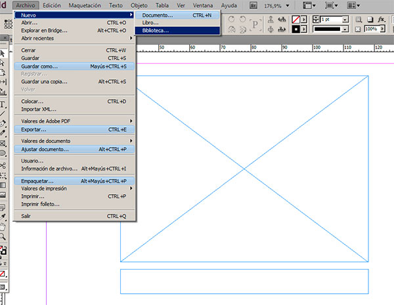Select the Pen tool
The image size is (394, 305).
pos(3,123)
